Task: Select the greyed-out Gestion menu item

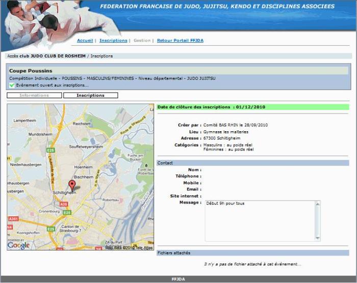Action: coord(142,40)
